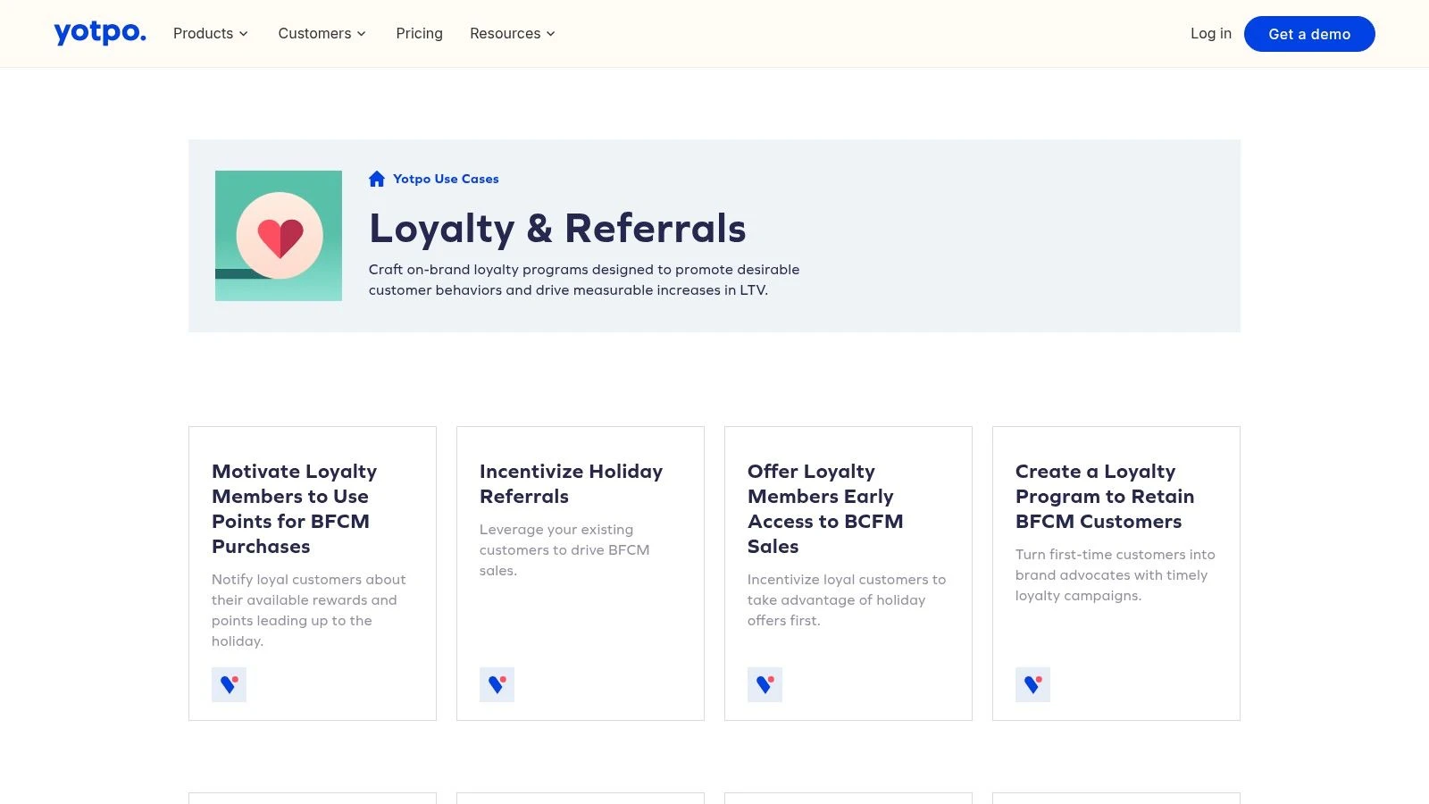The width and height of the screenshot is (1429, 804).
Task: Click the Yotpo logo in the navigation bar
Action: 99,33
